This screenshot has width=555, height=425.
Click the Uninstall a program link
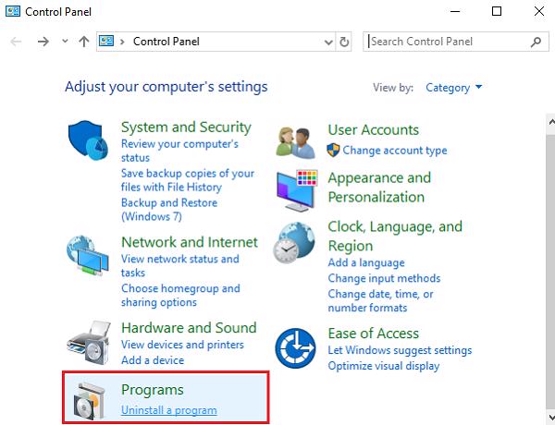(168, 410)
